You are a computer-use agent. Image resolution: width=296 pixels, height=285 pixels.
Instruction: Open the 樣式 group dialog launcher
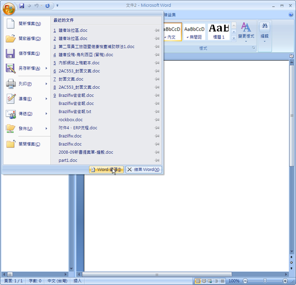click(254, 48)
